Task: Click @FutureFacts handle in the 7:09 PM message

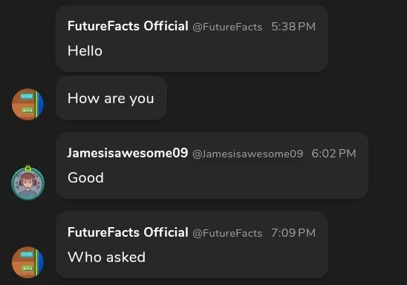Action: pos(227,233)
